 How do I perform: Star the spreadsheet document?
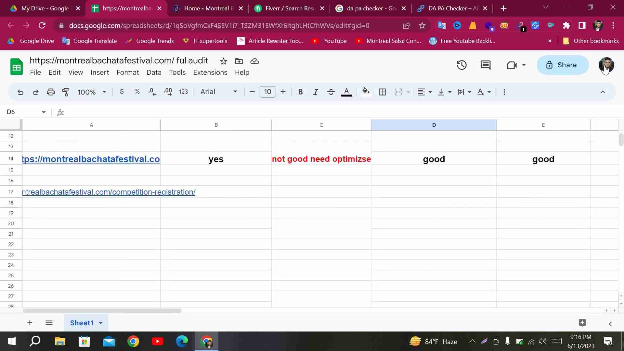[x=223, y=61]
